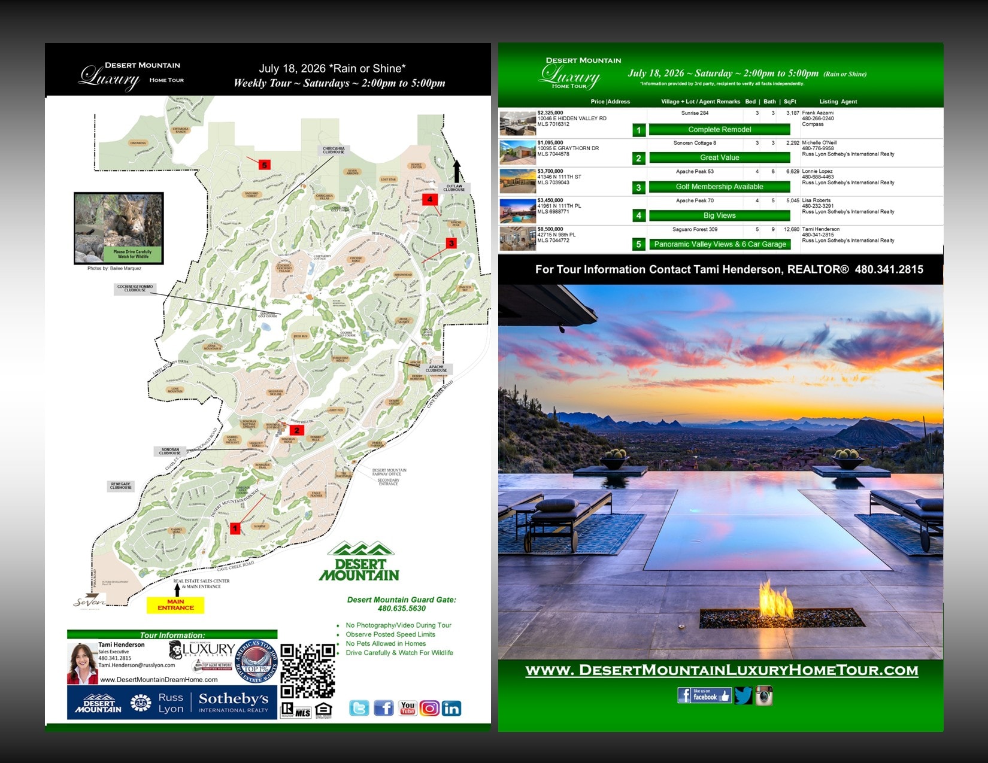988x763 pixels.
Task: Click the www.DesertMountainDreamHome.com link
Action: click(159, 680)
